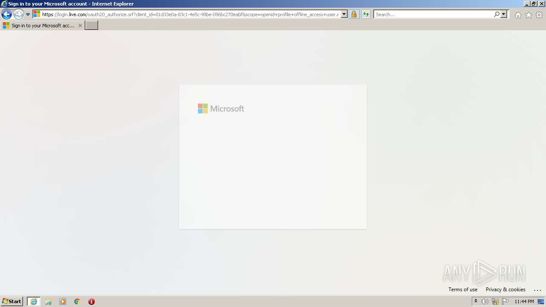This screenshot has height=307, width=546.
Task: Open Windows Explorer folder from taskbar
Action: click(x=48, y=301)
